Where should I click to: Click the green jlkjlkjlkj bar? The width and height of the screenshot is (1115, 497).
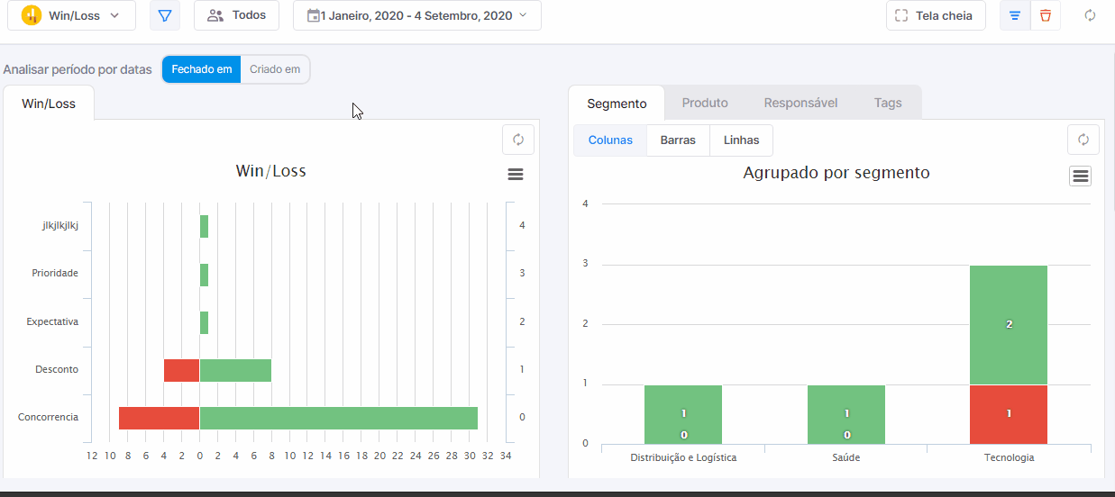tap(204, 227)
